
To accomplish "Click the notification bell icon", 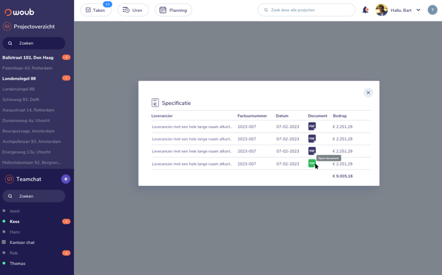I will tap(365, 10).
